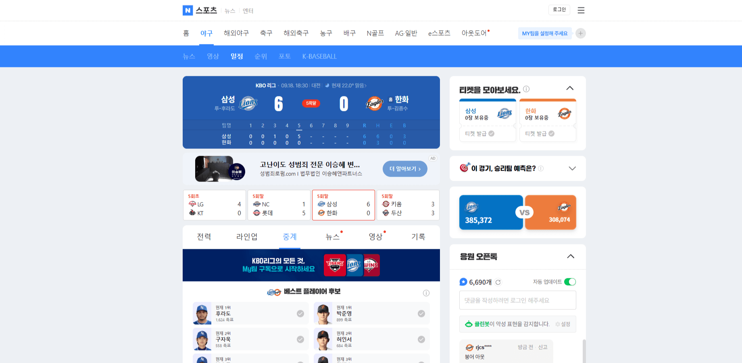Click the Samsung Lions logo in the scoreboard

point(248,104)
